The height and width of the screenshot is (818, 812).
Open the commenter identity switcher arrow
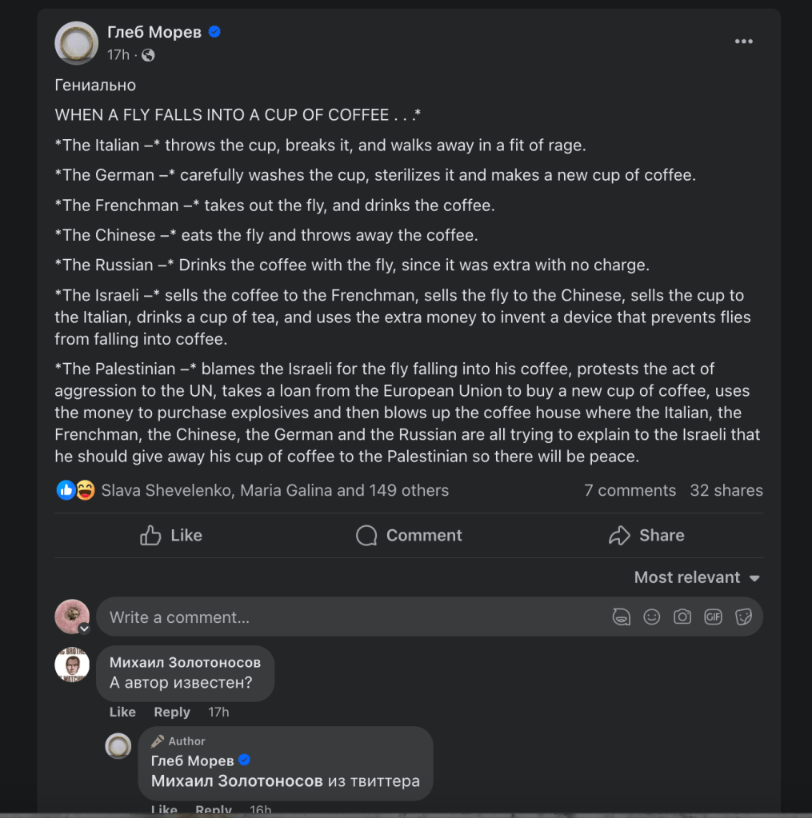[x=84, y=628]
